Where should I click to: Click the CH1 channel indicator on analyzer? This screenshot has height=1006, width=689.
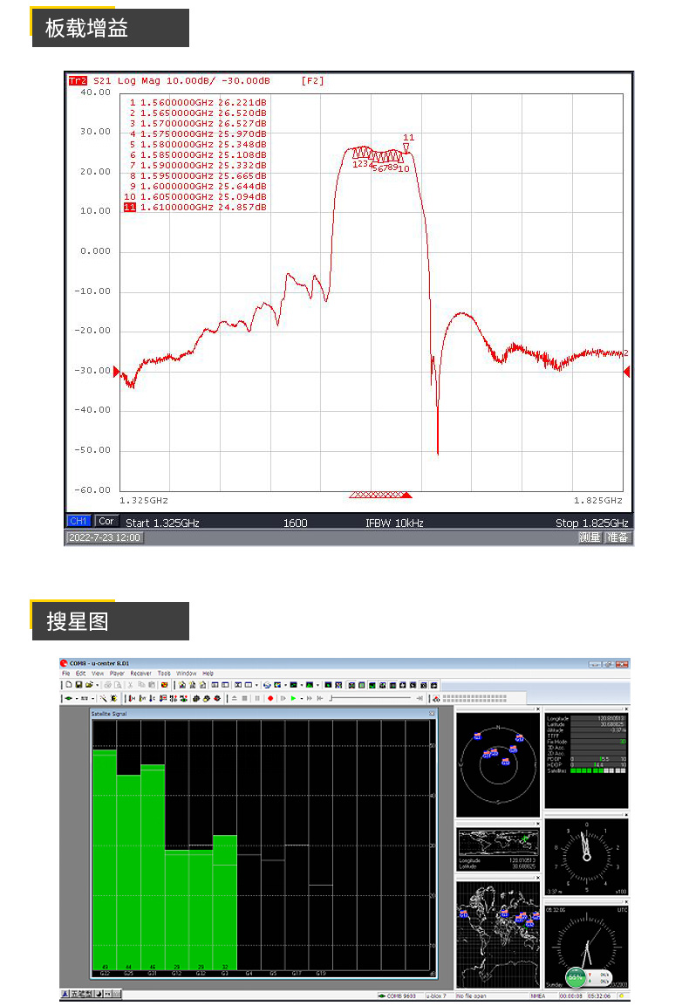click(78, 522)
